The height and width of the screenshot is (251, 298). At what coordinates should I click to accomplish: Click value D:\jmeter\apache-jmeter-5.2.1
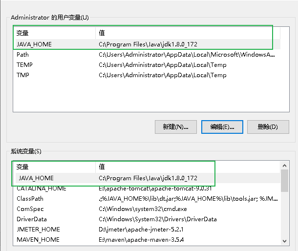point(141,230)
